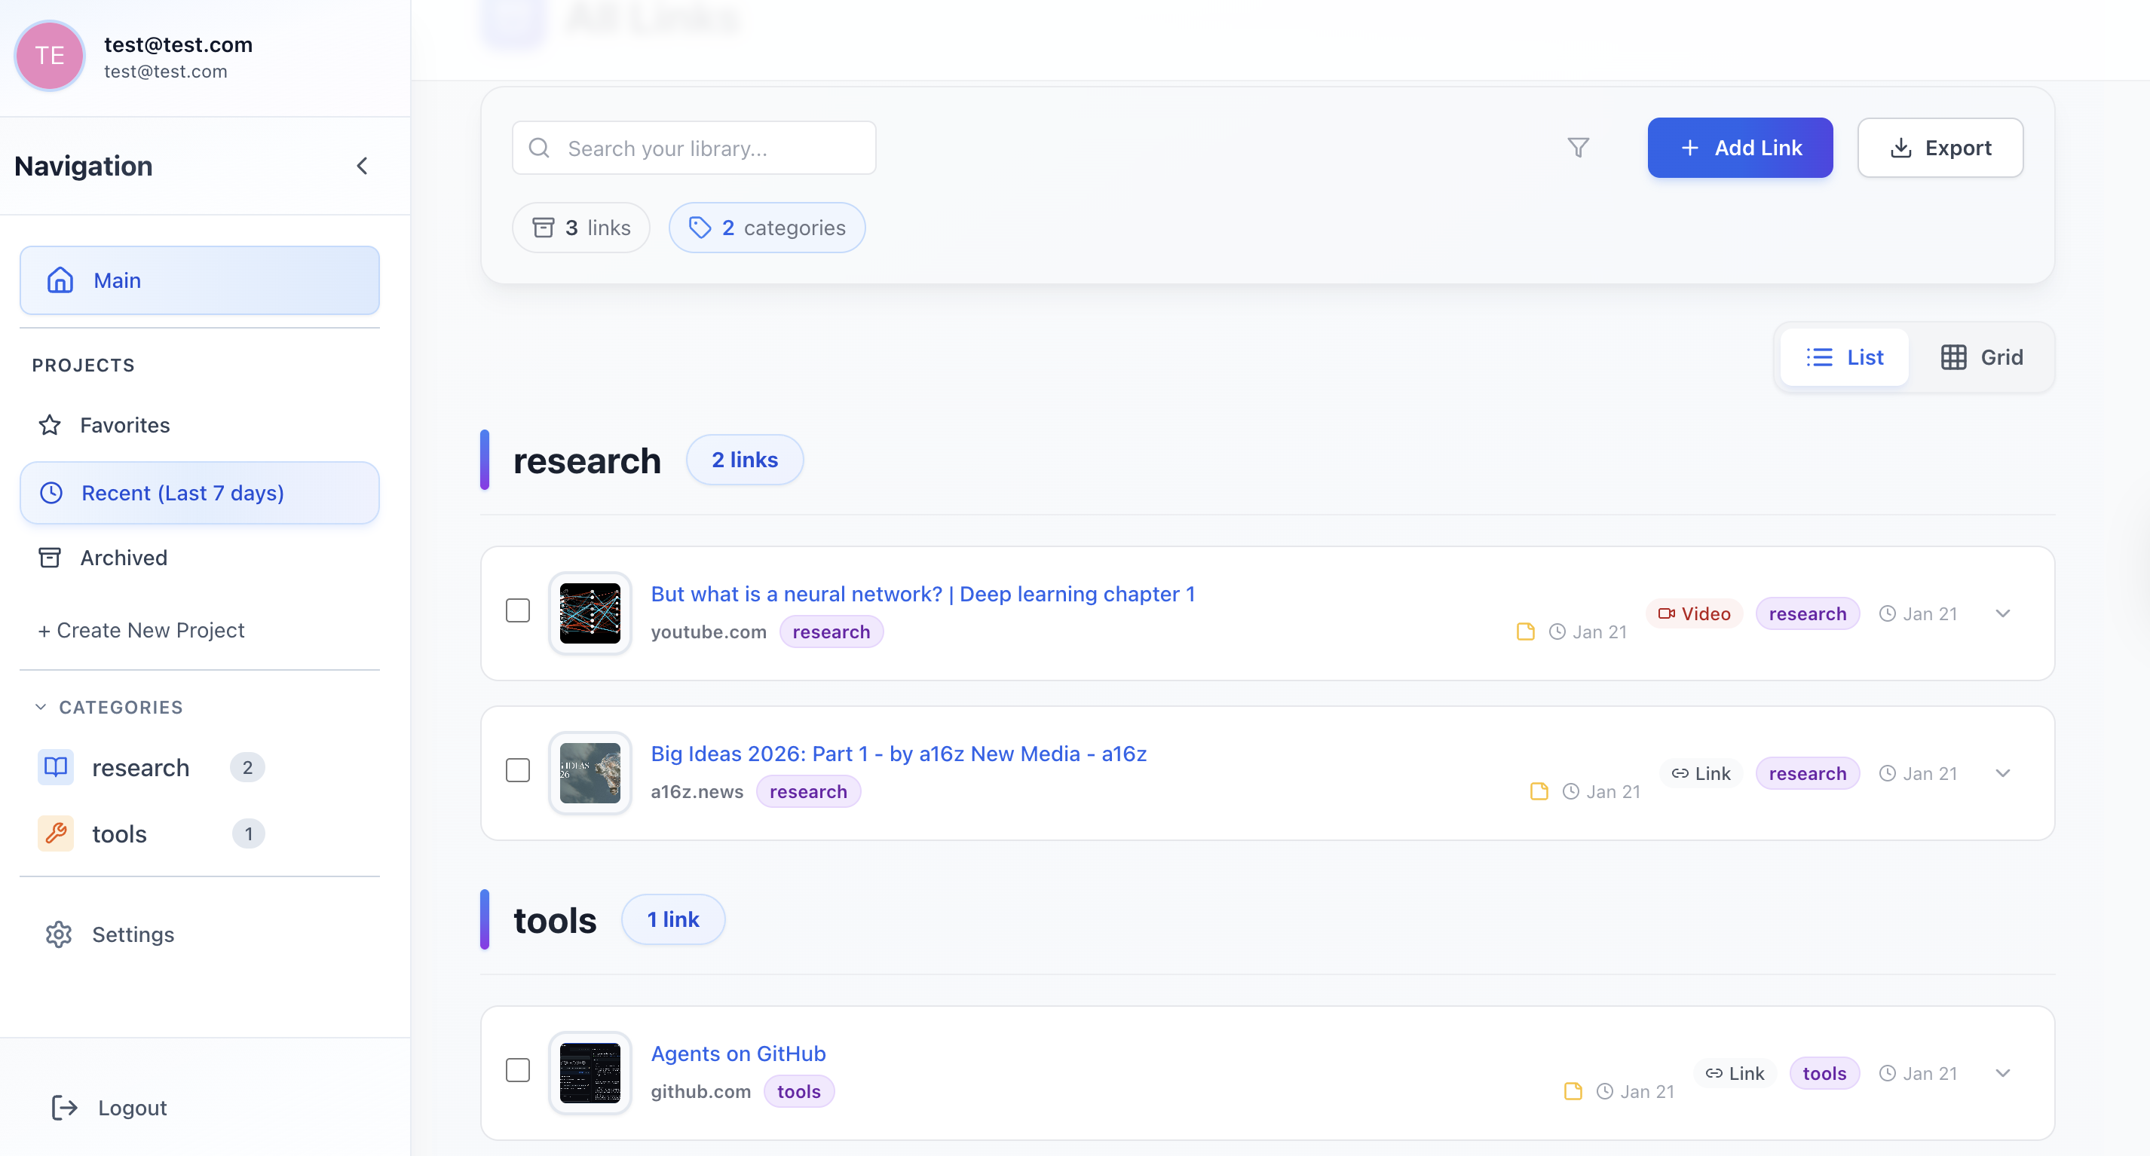
Task: Click the note icon on neural network row
Action: 1525,632
